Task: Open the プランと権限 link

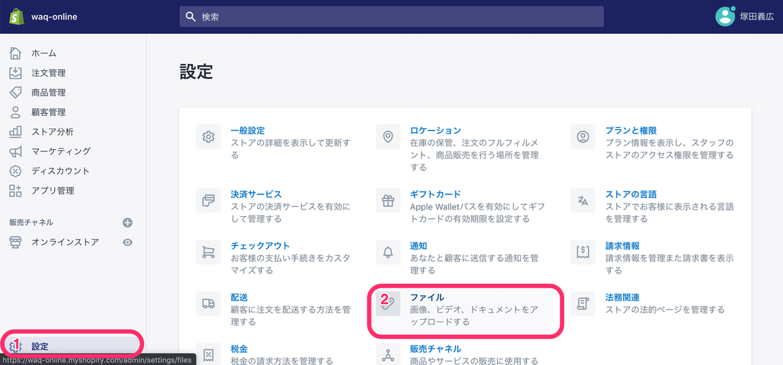Action: point(631,131)
